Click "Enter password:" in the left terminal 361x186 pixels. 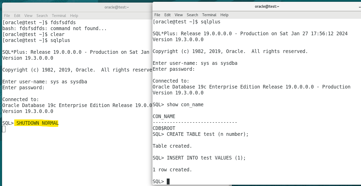pos(23,88)
